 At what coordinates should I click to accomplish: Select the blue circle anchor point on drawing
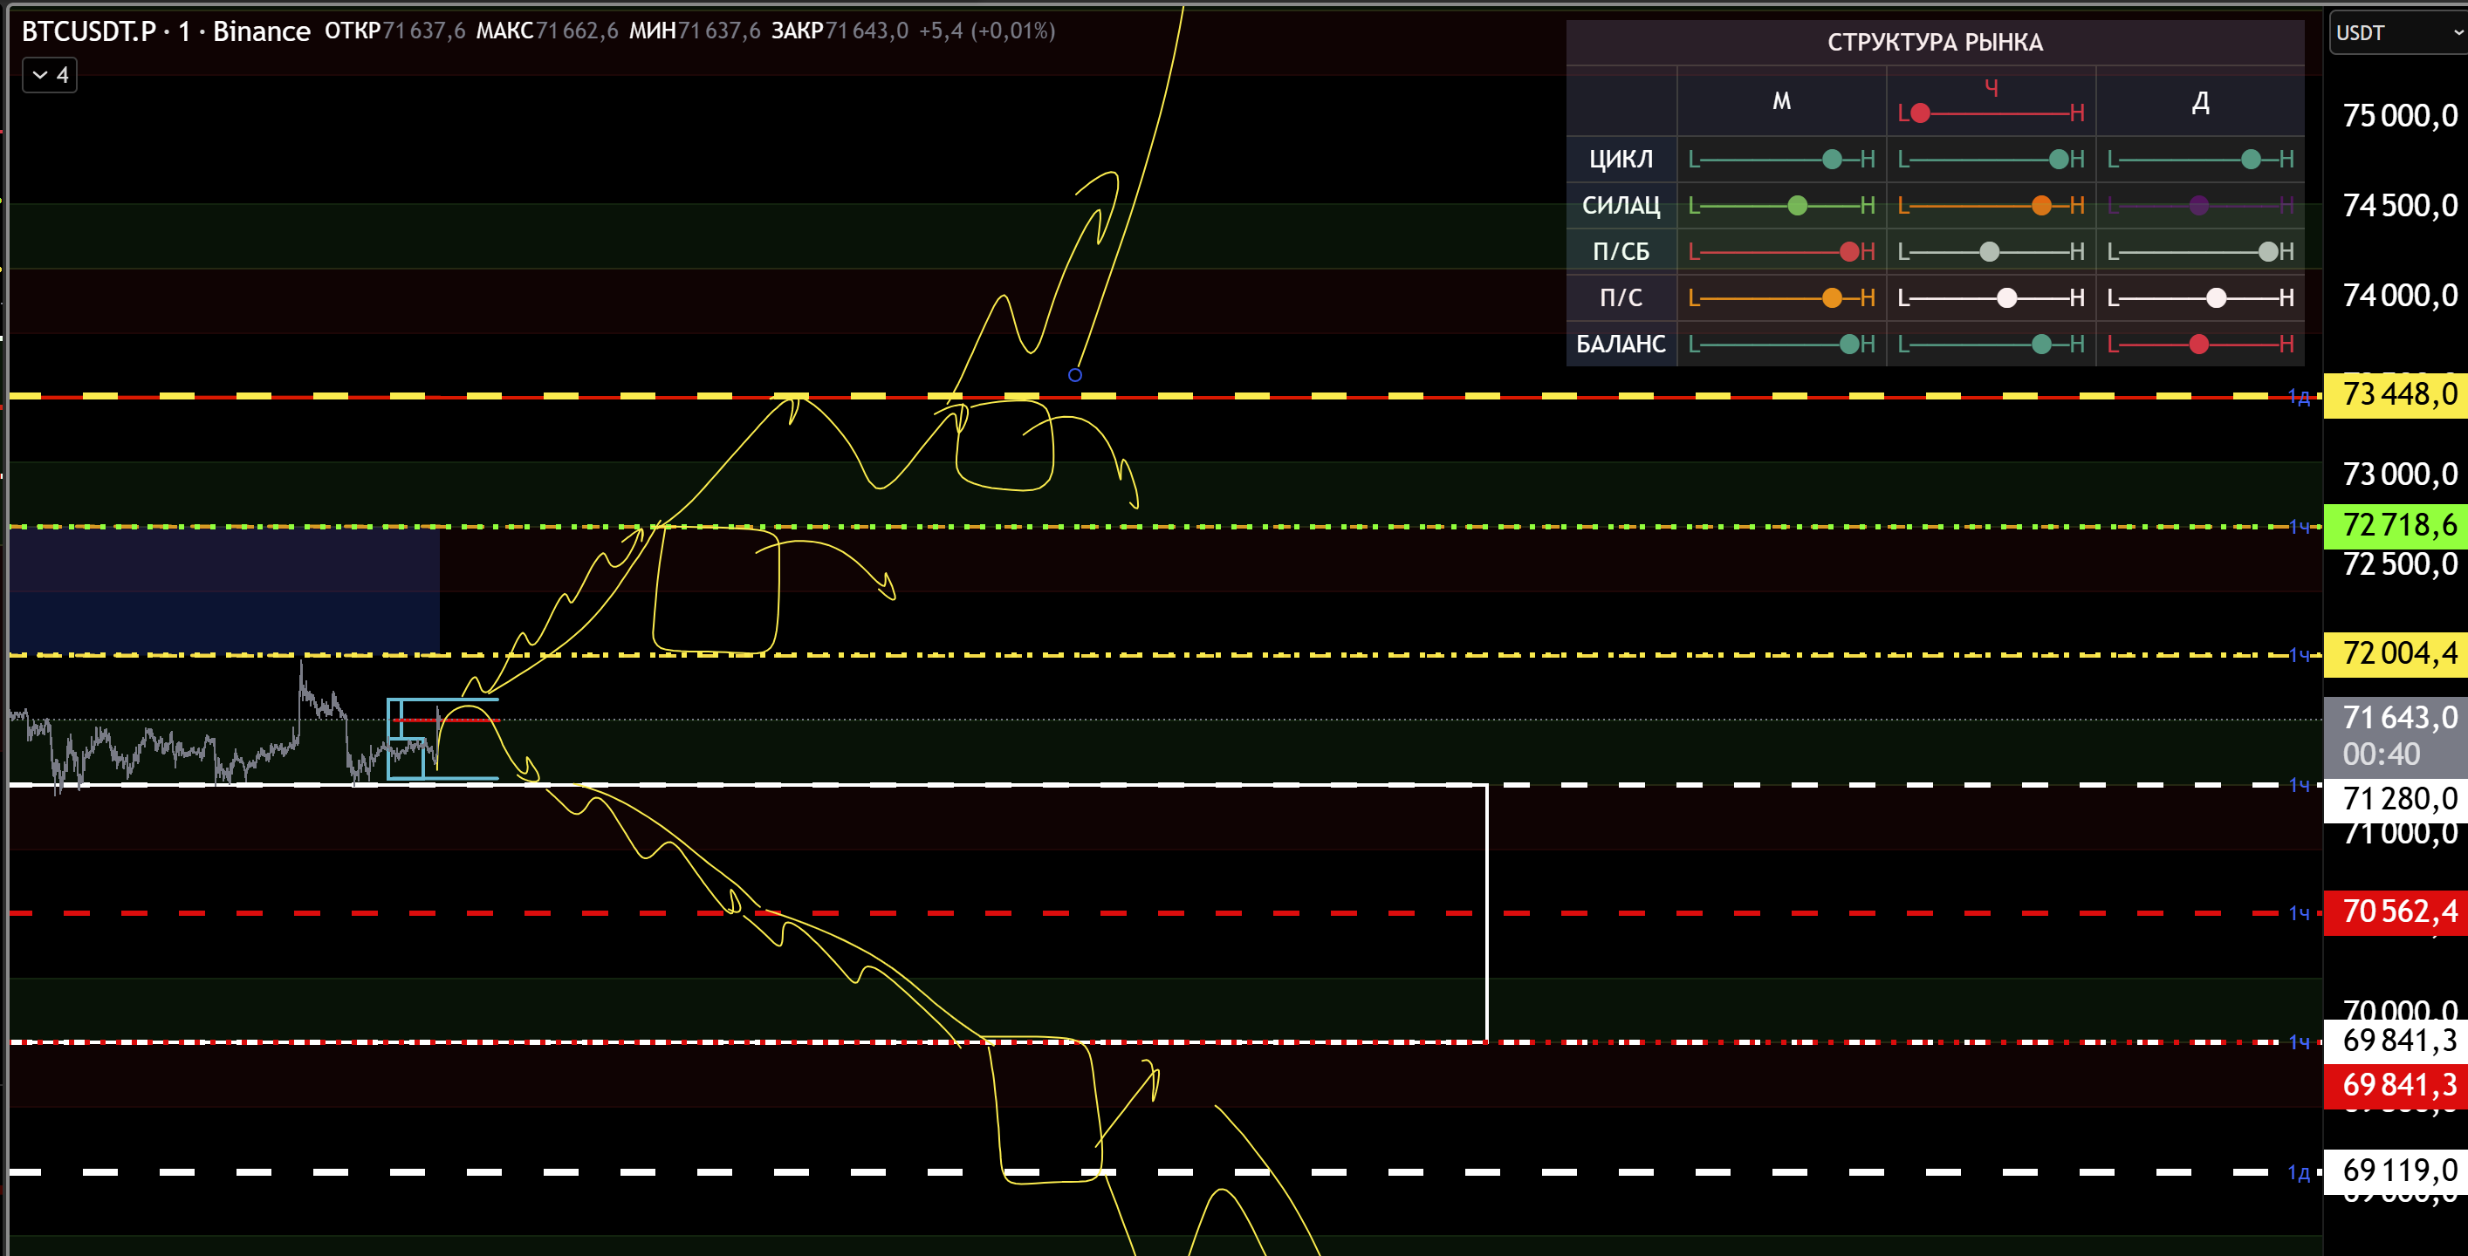[1075, 374]
